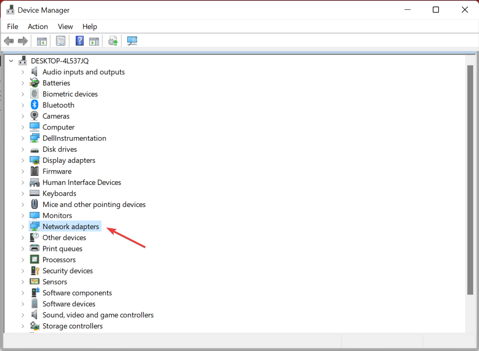Click the Cameras webcam icon

point(34,116)
